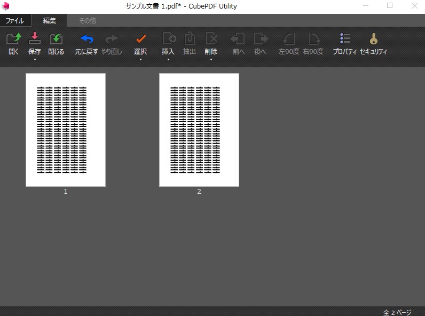The height and width of the screenshot is (316, 425).
Task: Click the 閉じる (Close file) icon
Action: 56,39
